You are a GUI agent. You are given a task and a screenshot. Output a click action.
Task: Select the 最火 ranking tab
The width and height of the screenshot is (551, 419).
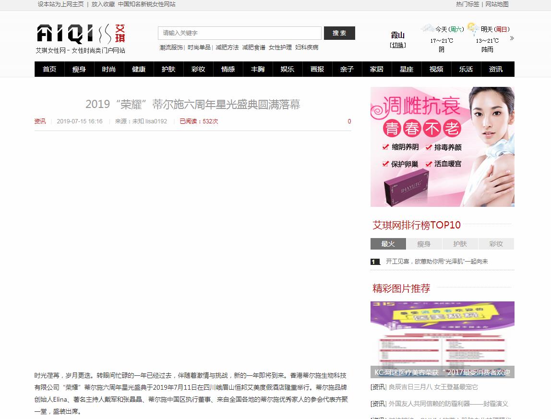(x=388, y=244)
